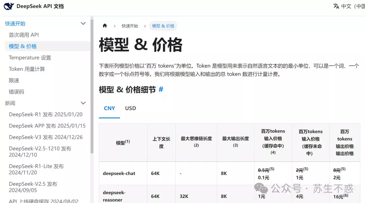Image resolution: width=365 pixels, height=203 pixels.
Task: Open Temperature 设置 sidebar page
Action: (x=30, y=58)
